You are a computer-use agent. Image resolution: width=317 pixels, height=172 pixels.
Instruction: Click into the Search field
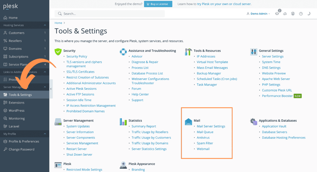109,14
